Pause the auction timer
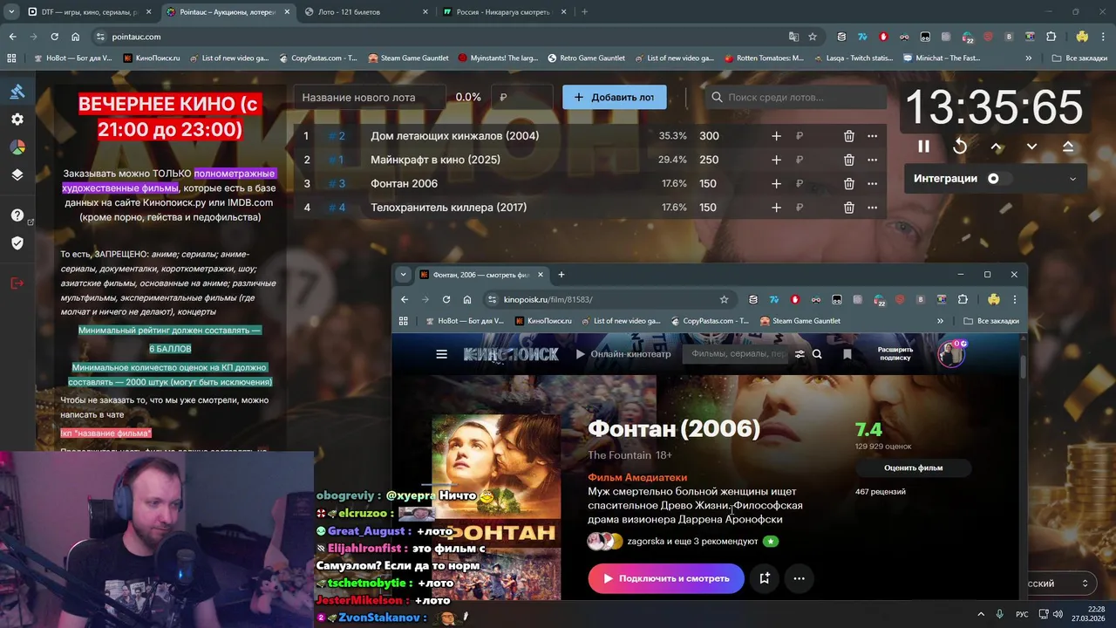This screenshot has width=1116, height=628. pyautogui.click(x=923, y=147)
